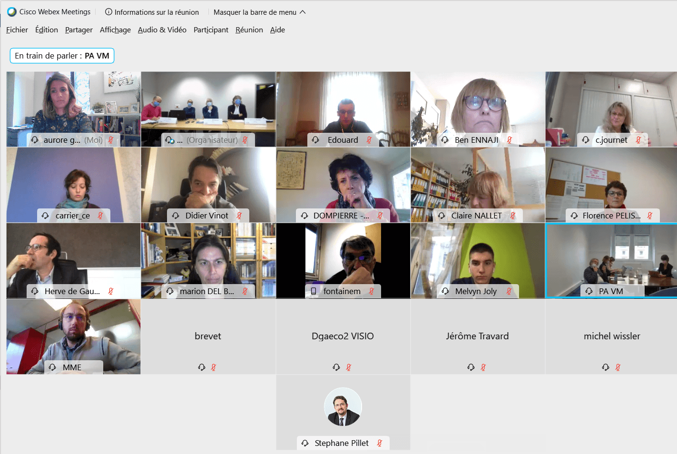Click the headset audio icon next to Edouard
This screenshot has width=677, height=454.
(x=315, y=140)
